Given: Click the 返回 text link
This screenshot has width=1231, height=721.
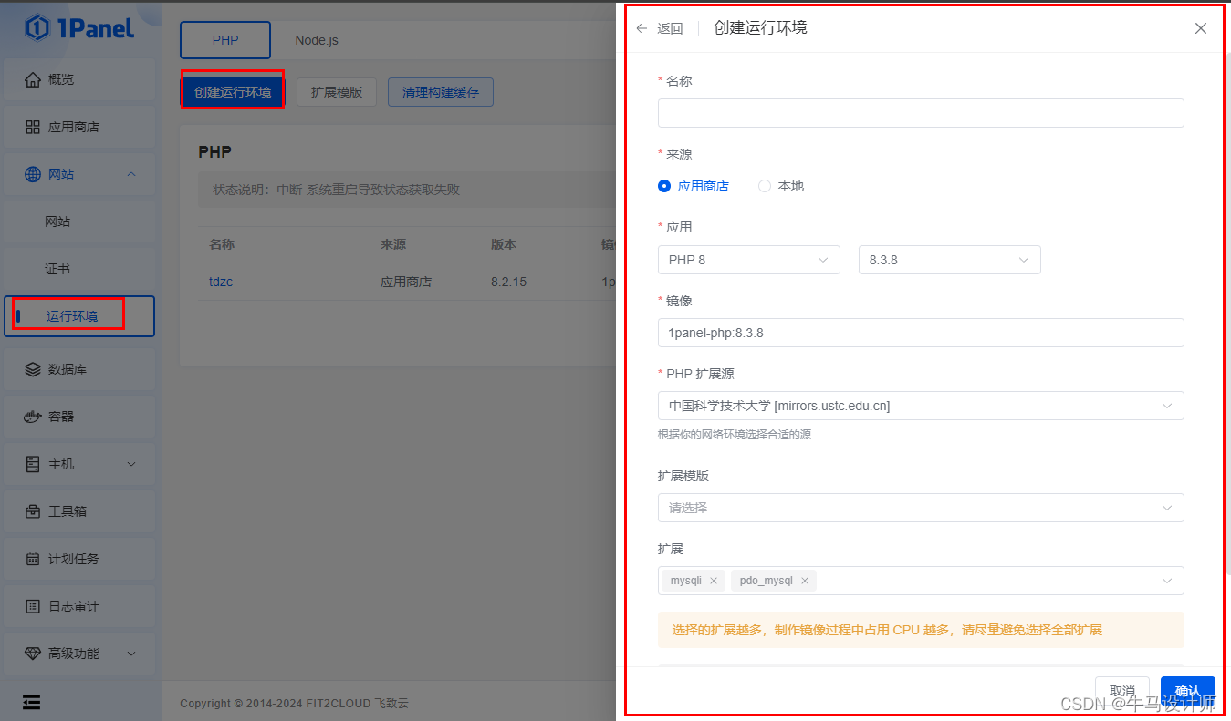Looking at the screenshot, I should point(670,28).
